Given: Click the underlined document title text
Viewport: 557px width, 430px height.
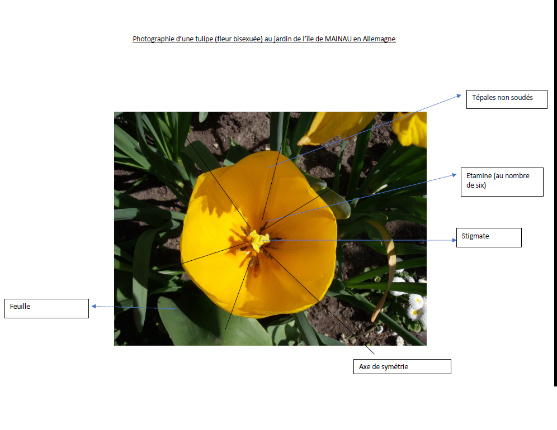Looking at the screenshot, I should pos(263,39).
